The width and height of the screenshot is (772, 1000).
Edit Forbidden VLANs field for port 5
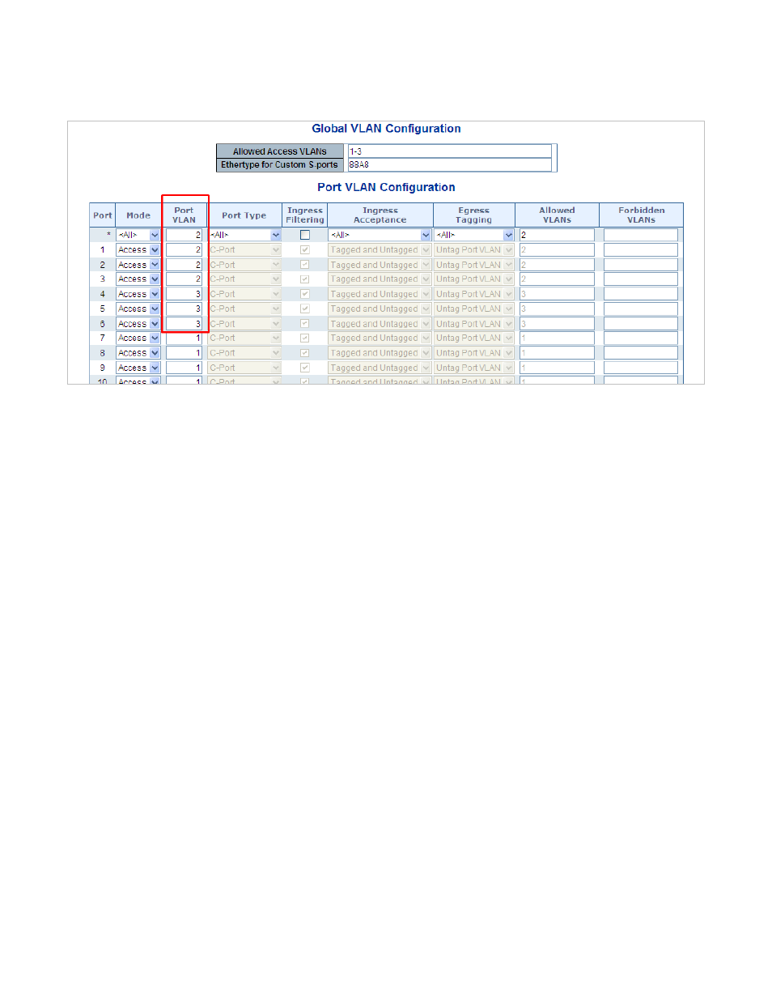(641, 309)
